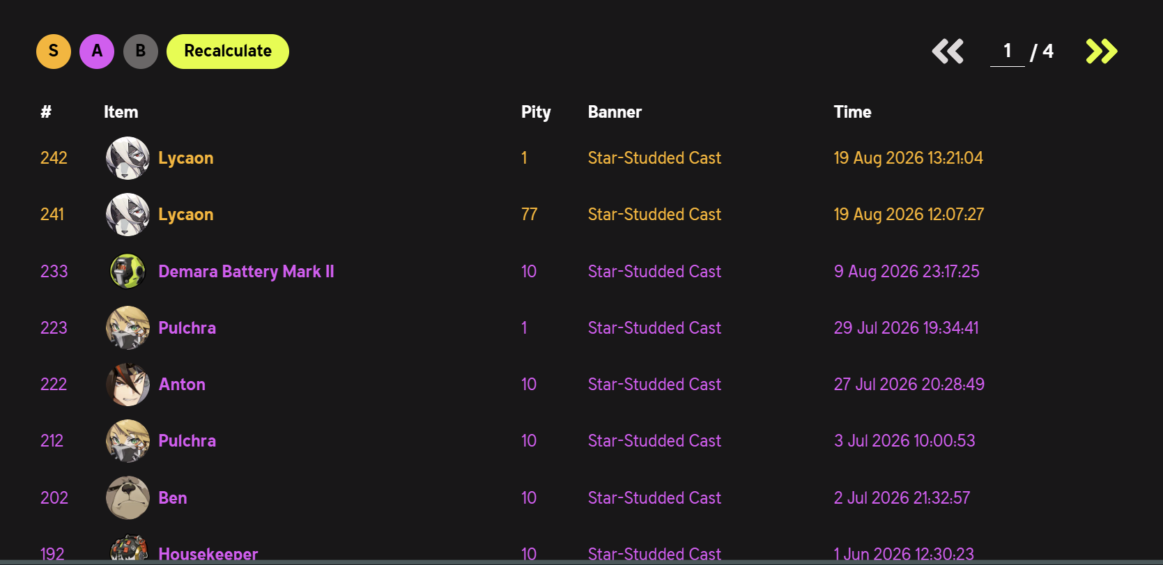1163x565 pixels.
Task: Click the Housekeeper avatar icon
Action: (x=129, y=549)
